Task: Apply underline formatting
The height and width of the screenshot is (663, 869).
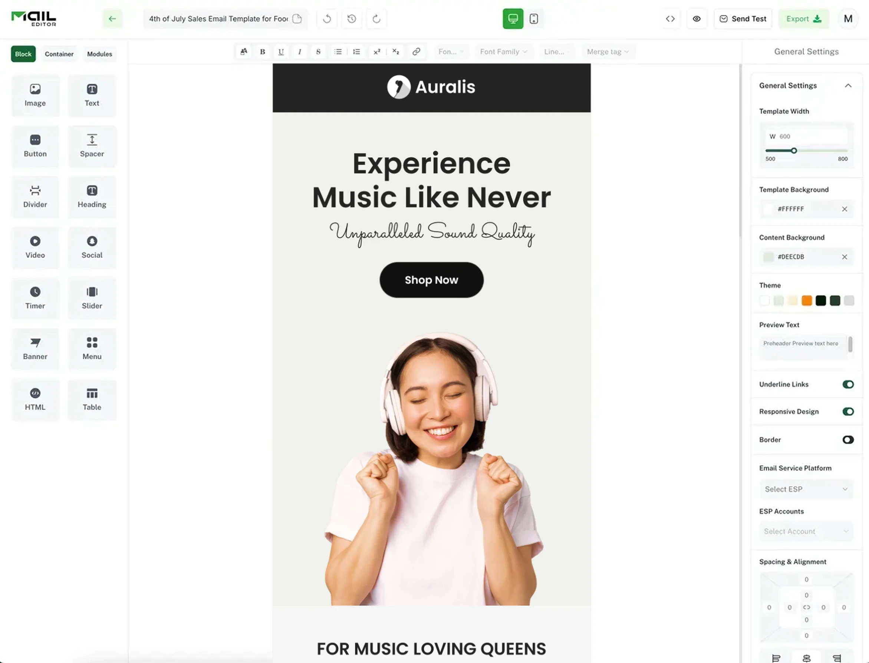Action: (x=281, y=52)
